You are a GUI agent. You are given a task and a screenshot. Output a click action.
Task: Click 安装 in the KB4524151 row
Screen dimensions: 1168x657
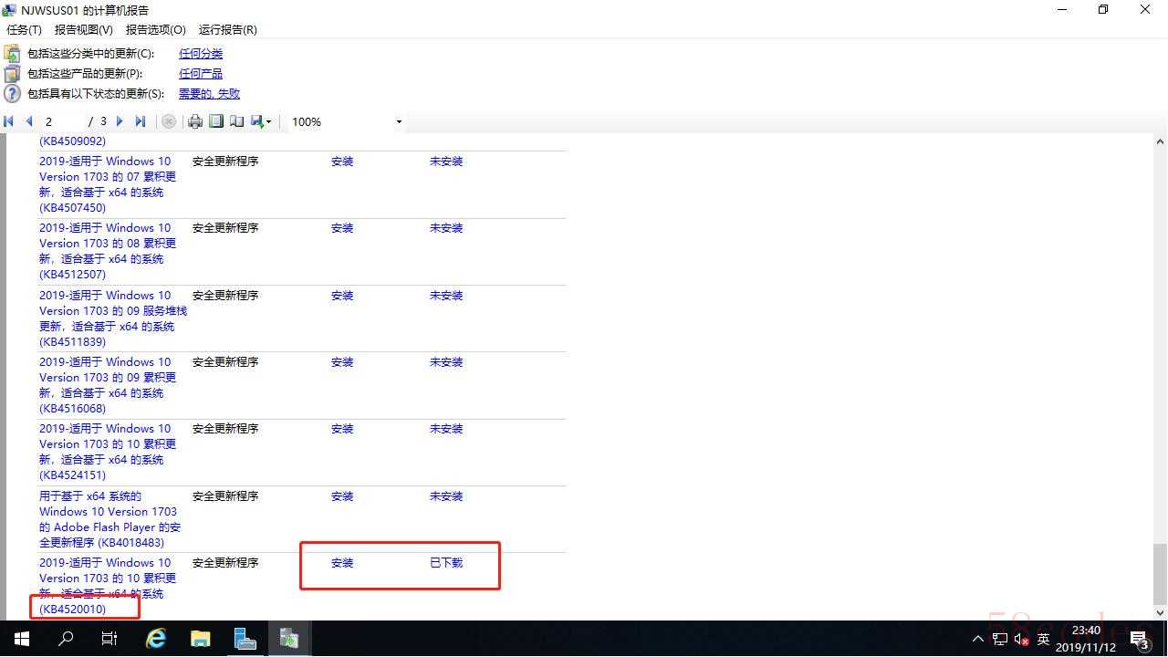coord(342,429)
